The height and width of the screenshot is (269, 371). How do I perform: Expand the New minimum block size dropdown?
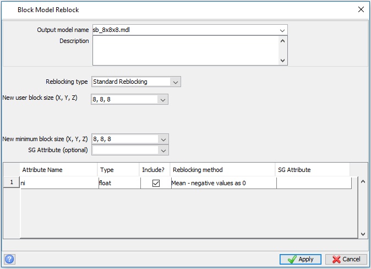(x=163, y=139)
